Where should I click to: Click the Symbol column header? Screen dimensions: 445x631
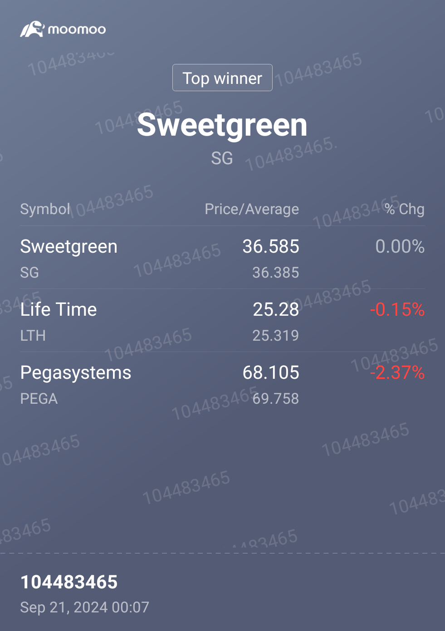pyautogui.click(x=45, y=209)
